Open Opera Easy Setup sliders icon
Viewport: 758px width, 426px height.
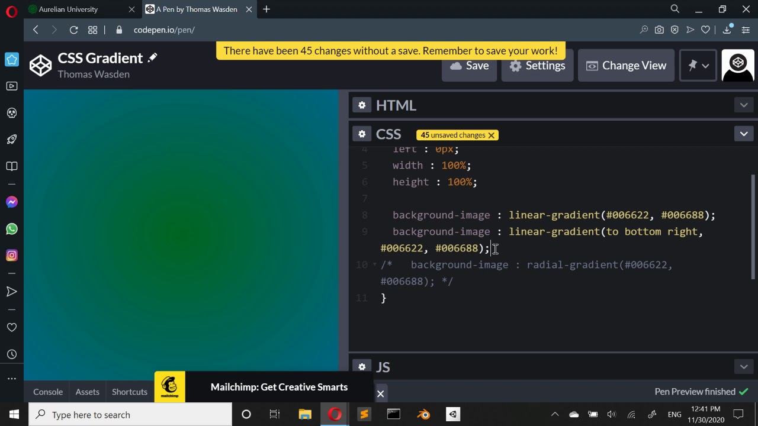click(746, 30)
